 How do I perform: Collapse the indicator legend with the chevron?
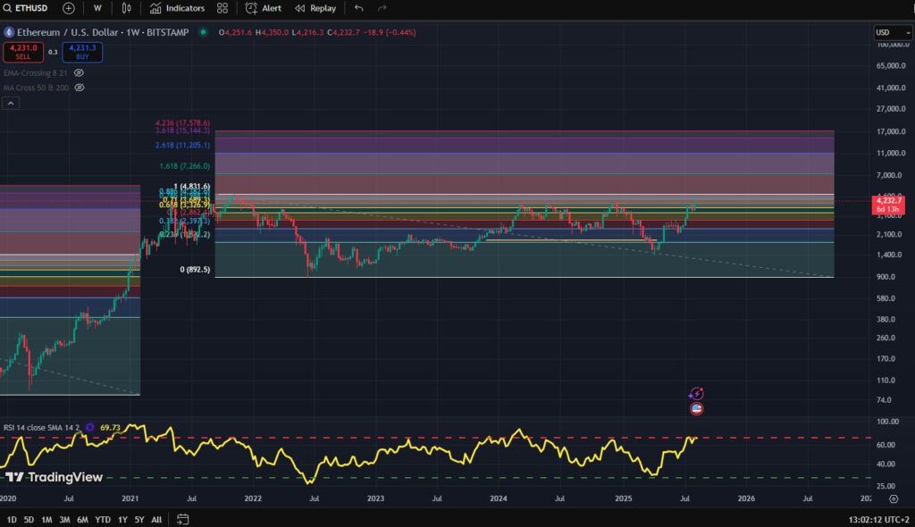[11, 104]
